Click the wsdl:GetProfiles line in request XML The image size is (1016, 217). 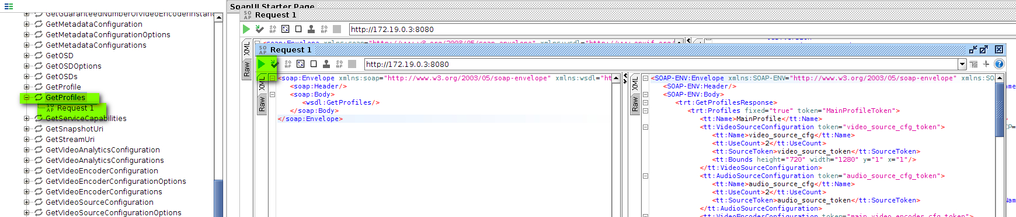point(341,102)
